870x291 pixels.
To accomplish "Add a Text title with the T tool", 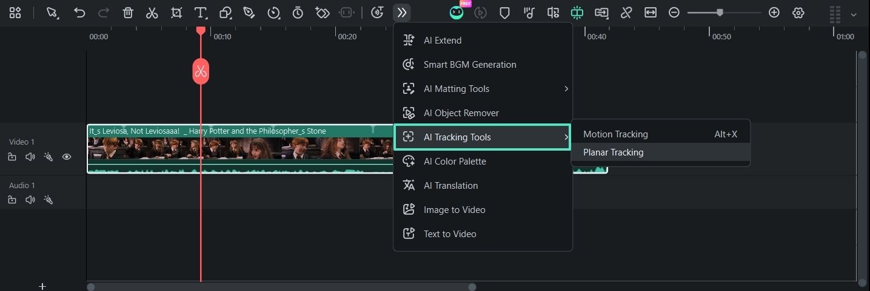I will coord(201,13).
